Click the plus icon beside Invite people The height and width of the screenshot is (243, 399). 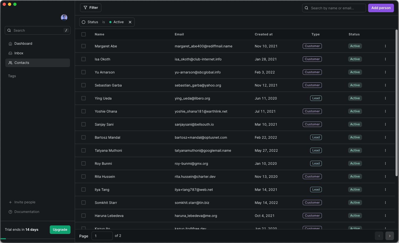[x=10, y=202]
